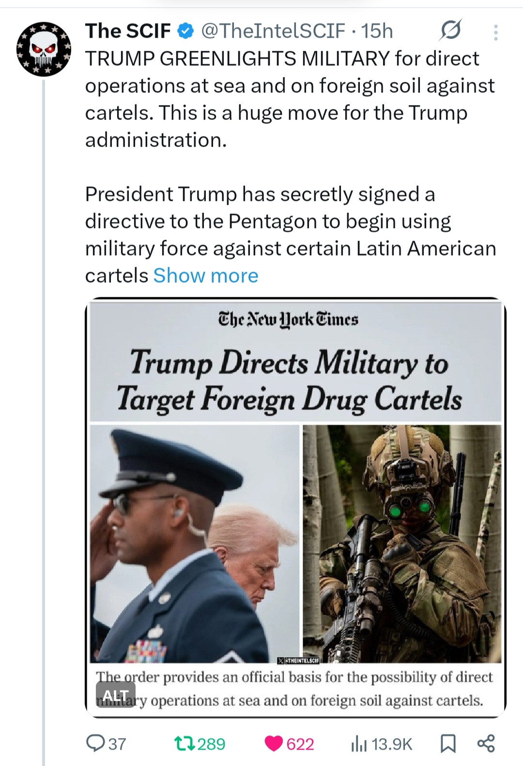Tap the saluting officer photo

(194, 542)
